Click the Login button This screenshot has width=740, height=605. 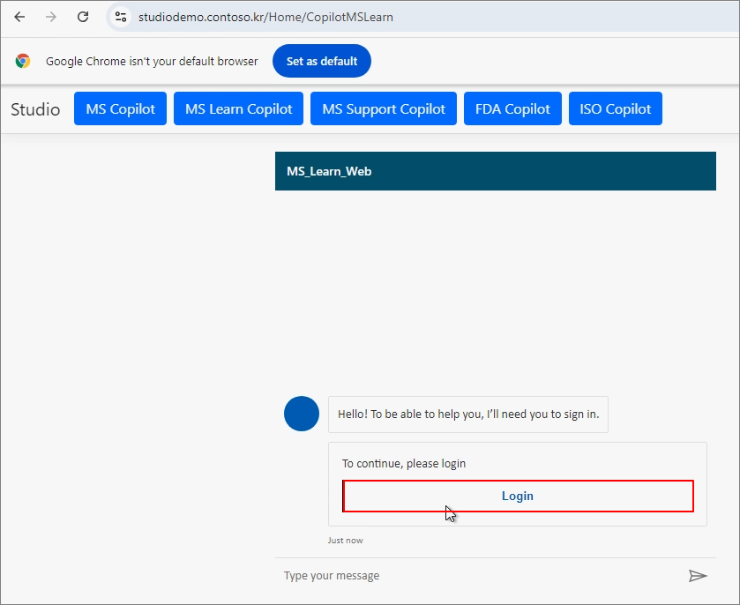(x=518, y=496)
